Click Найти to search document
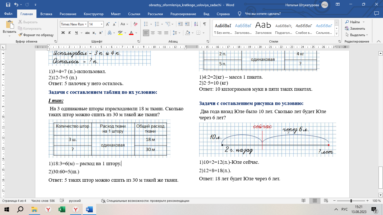This screenshot has height=215, width=383. tap(352, 22)
